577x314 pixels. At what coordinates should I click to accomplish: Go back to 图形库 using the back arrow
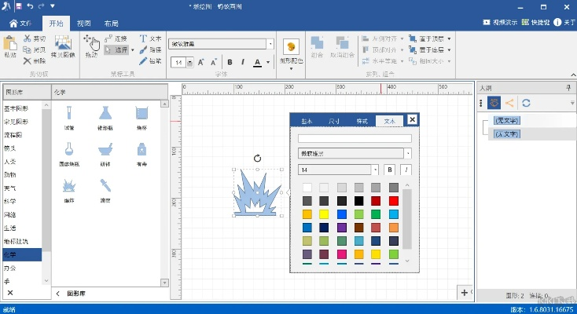(58, 293)
